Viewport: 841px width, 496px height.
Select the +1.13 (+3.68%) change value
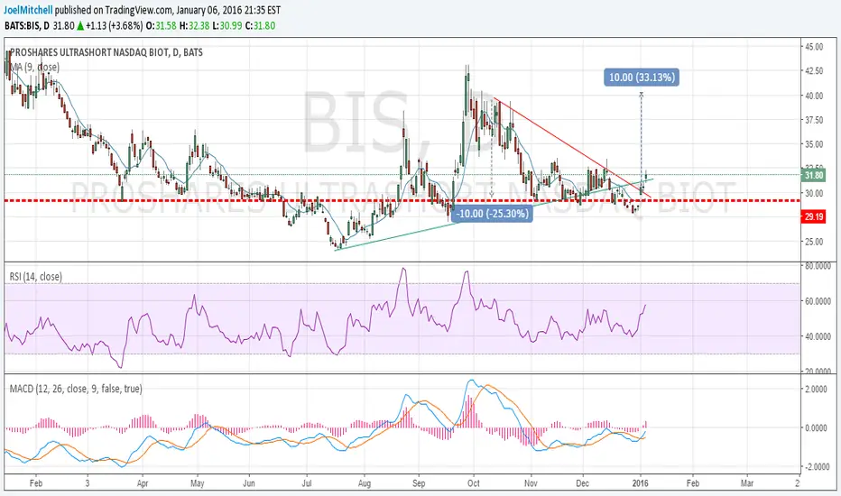point(114,25)
